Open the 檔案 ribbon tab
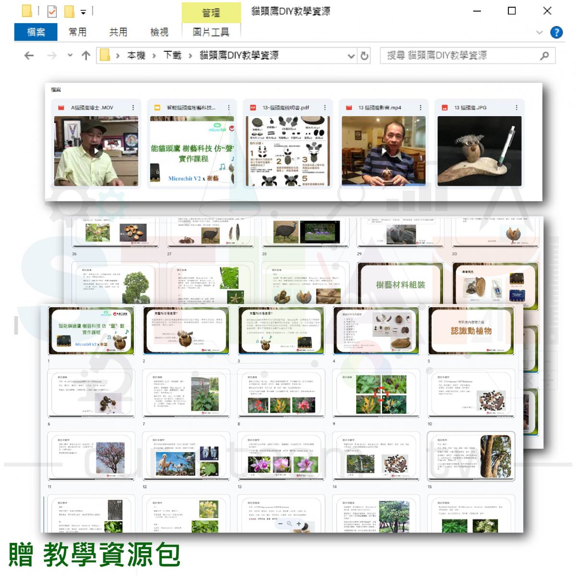The height and width of the screenshot is (576, 576). pos(36,32)
